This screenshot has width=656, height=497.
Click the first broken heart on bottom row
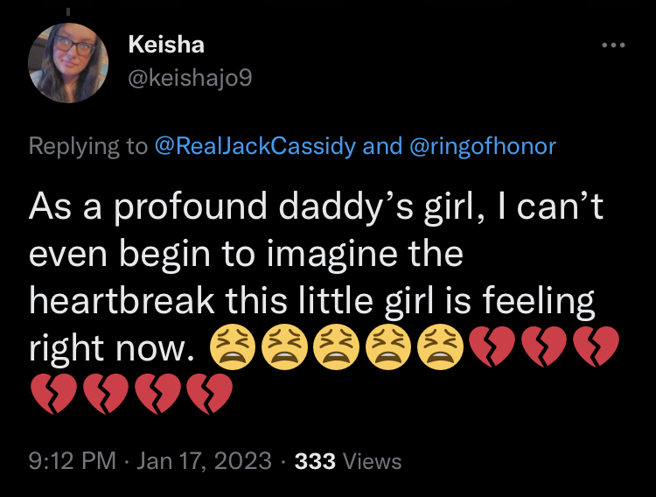52,394
